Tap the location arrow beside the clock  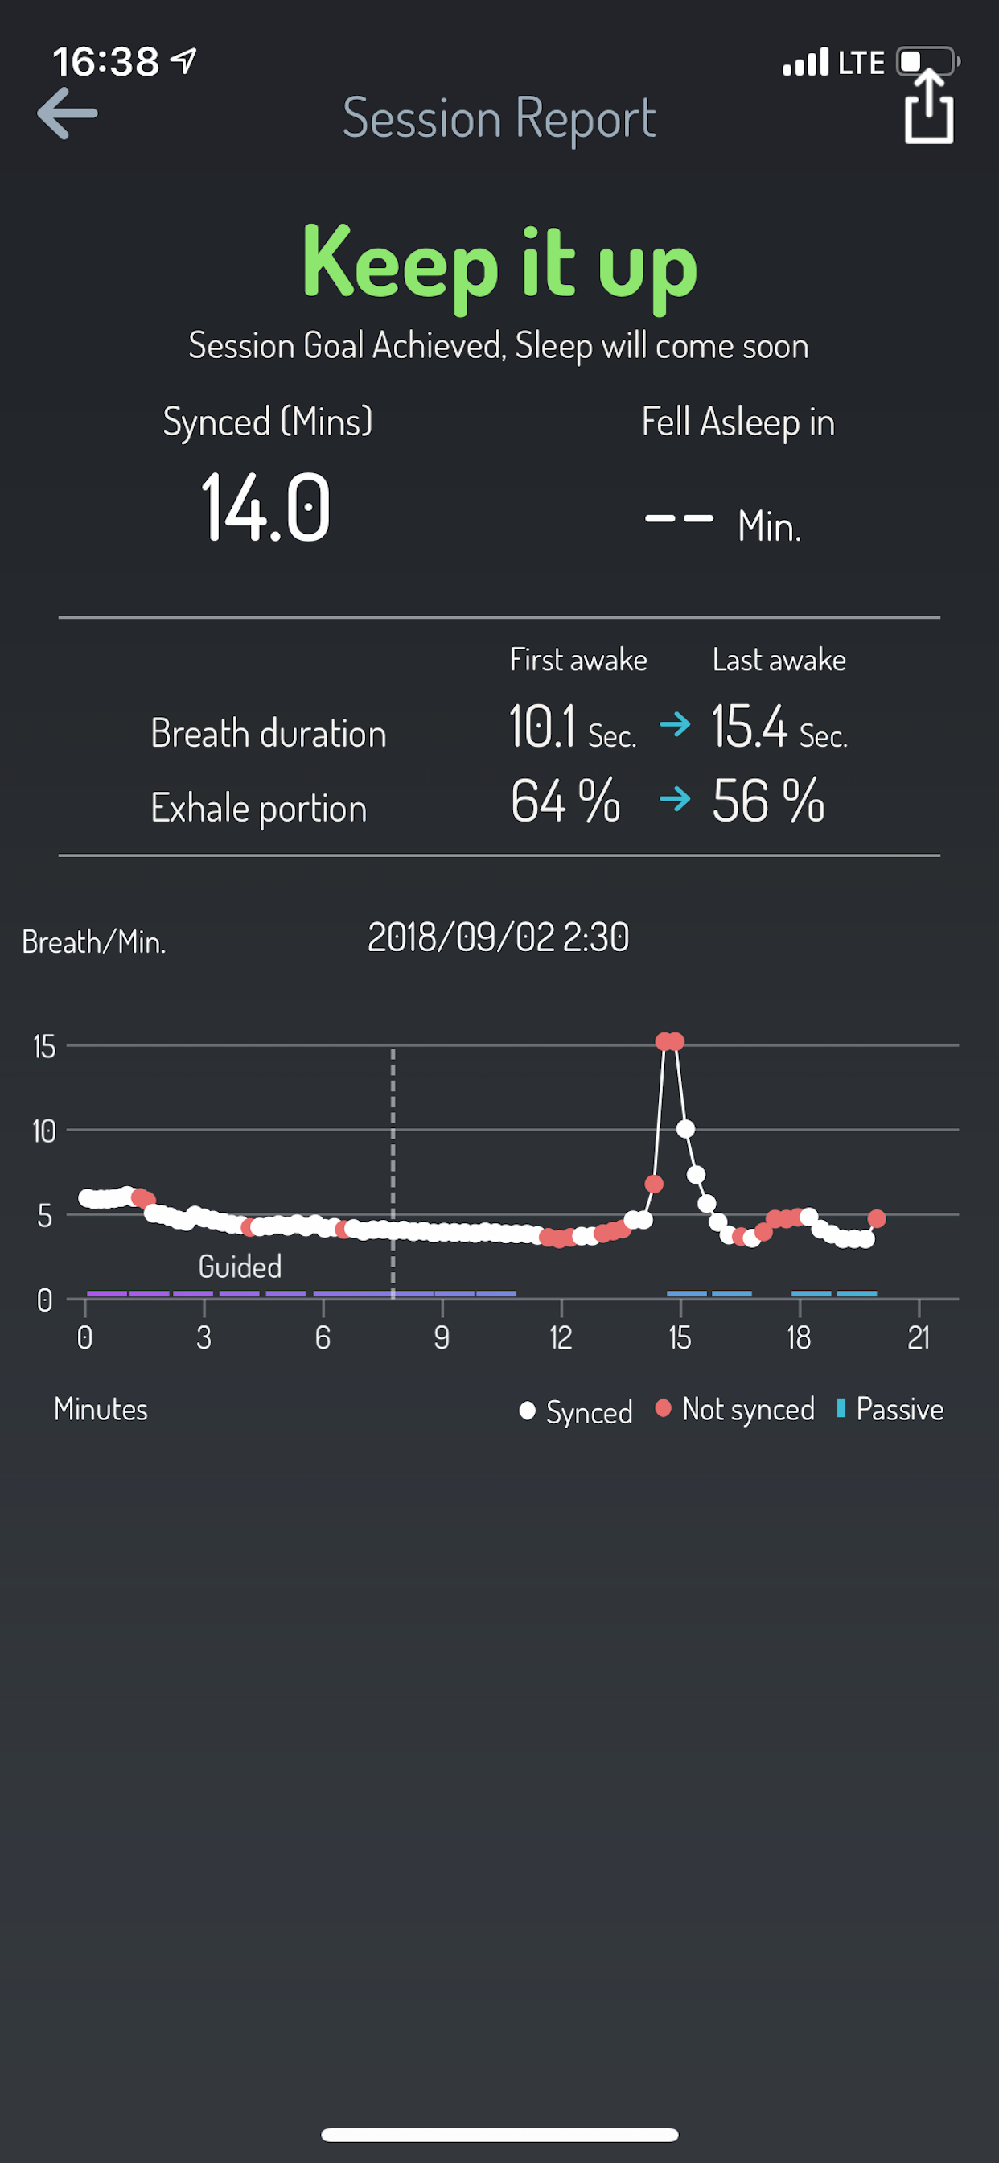(x=183, y=60)
